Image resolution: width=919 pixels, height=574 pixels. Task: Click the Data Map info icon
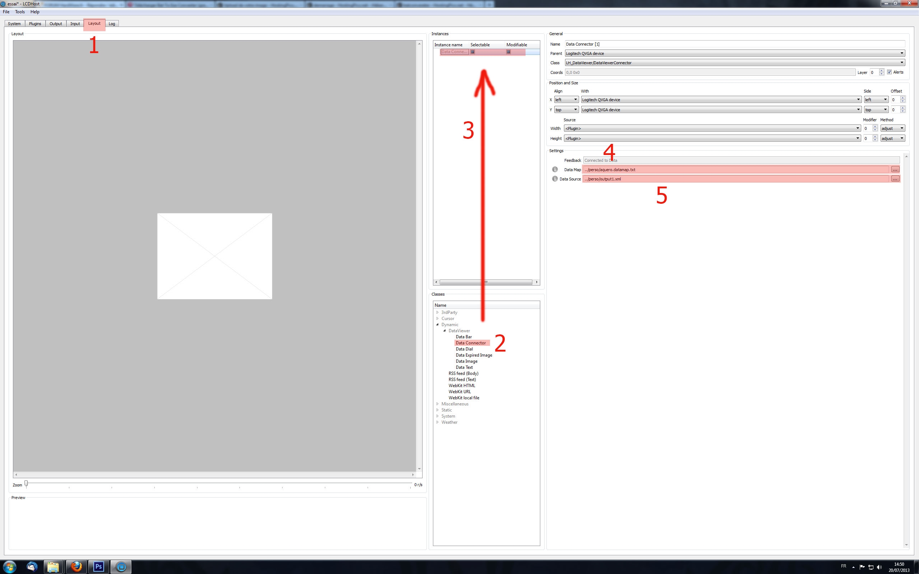point(555,169)
